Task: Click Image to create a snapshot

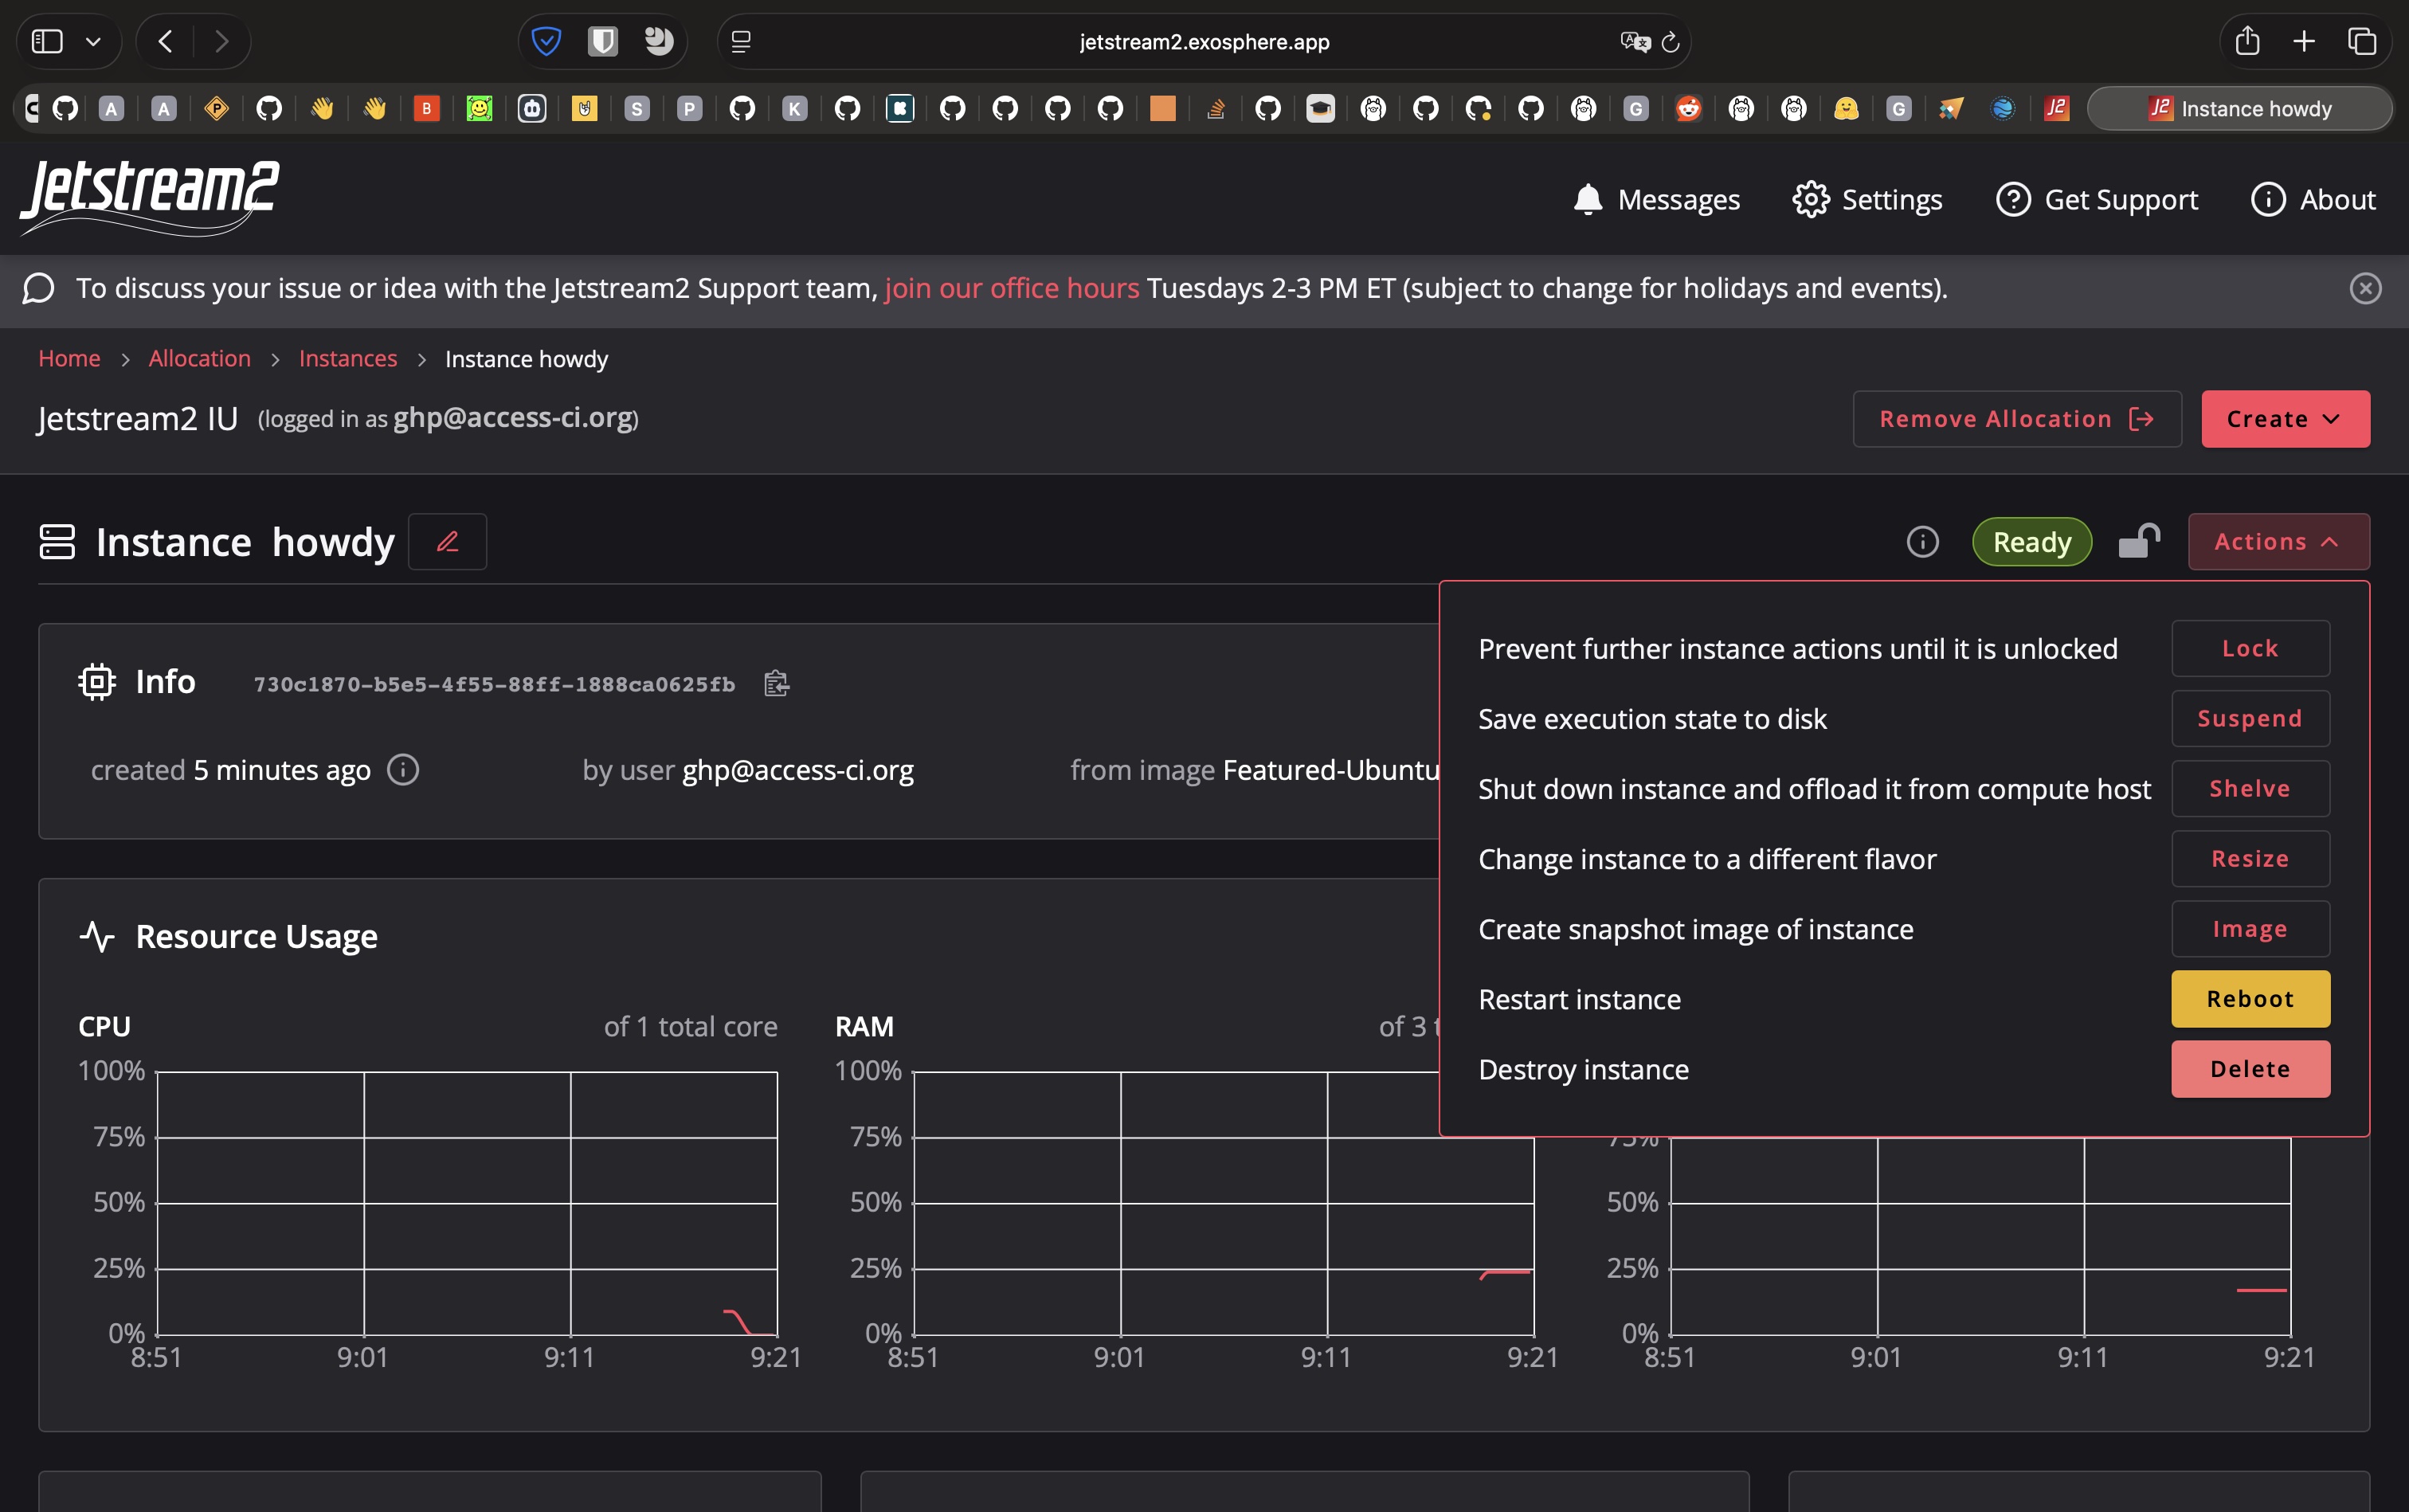Action: click(2250, 928)
